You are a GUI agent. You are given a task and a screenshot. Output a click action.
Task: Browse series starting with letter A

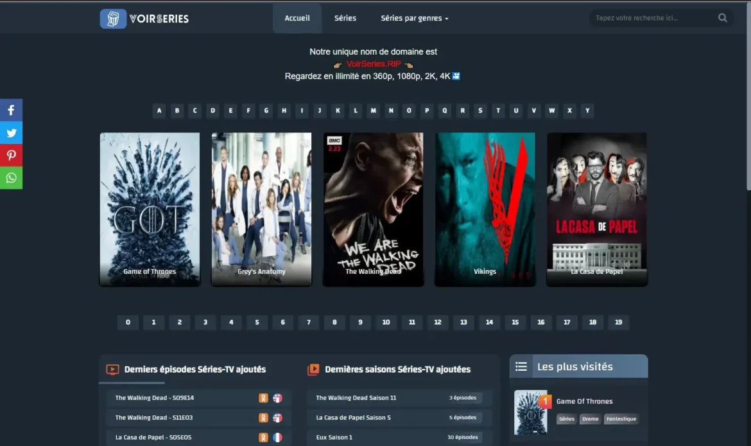tap(159, 111)
